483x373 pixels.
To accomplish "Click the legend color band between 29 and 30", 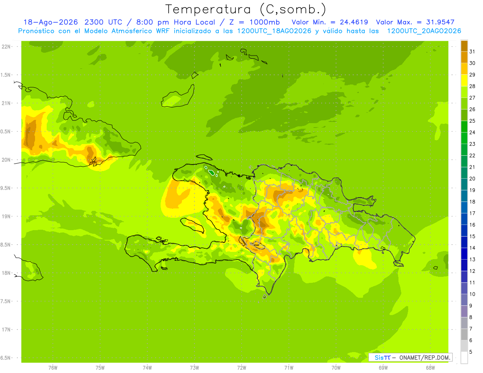I will coord(464,69).
